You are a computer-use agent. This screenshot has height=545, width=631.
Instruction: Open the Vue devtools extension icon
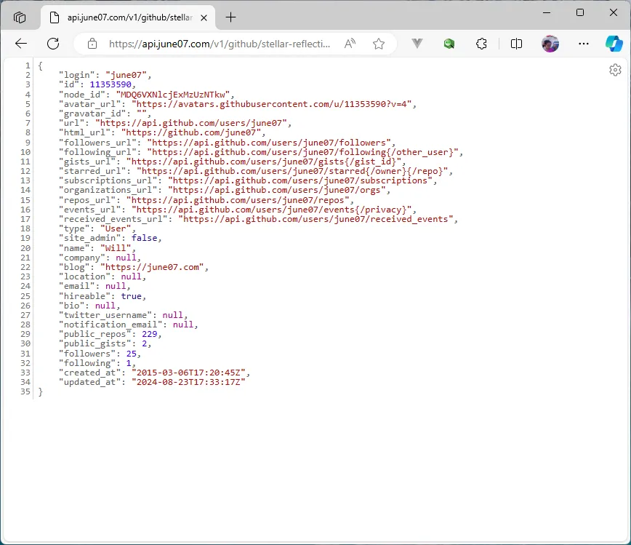click(x=417, y=44)
